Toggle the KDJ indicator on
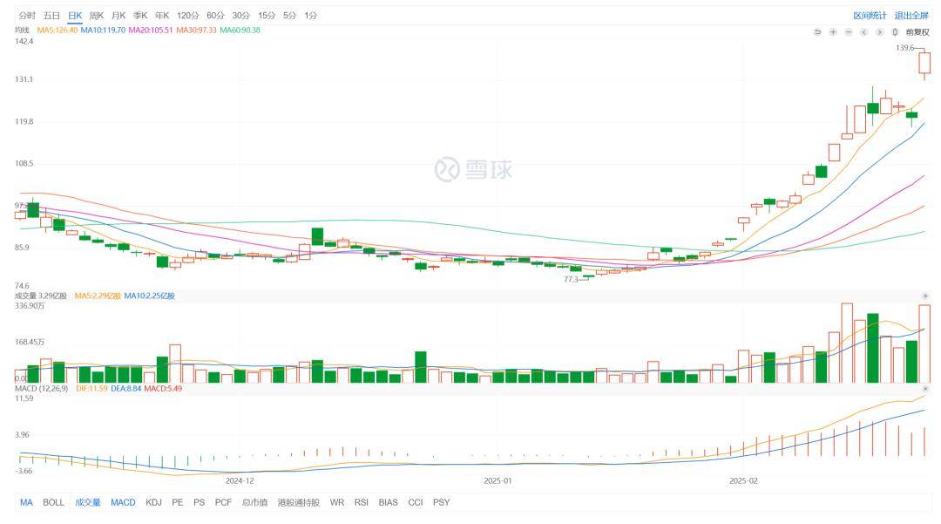The width and height of the screenshot is (941, 524). pyautogui.click(x=153, y=502)
